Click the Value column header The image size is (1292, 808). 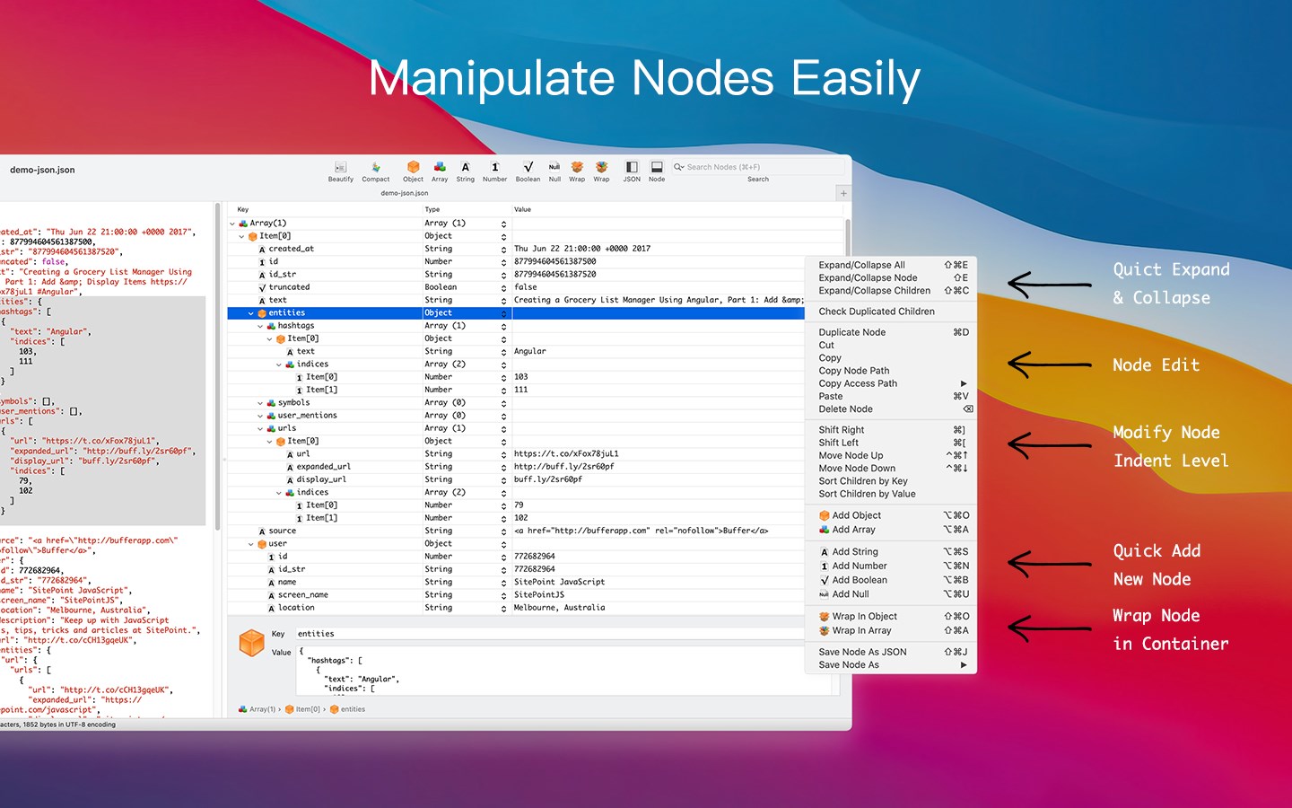676,209
